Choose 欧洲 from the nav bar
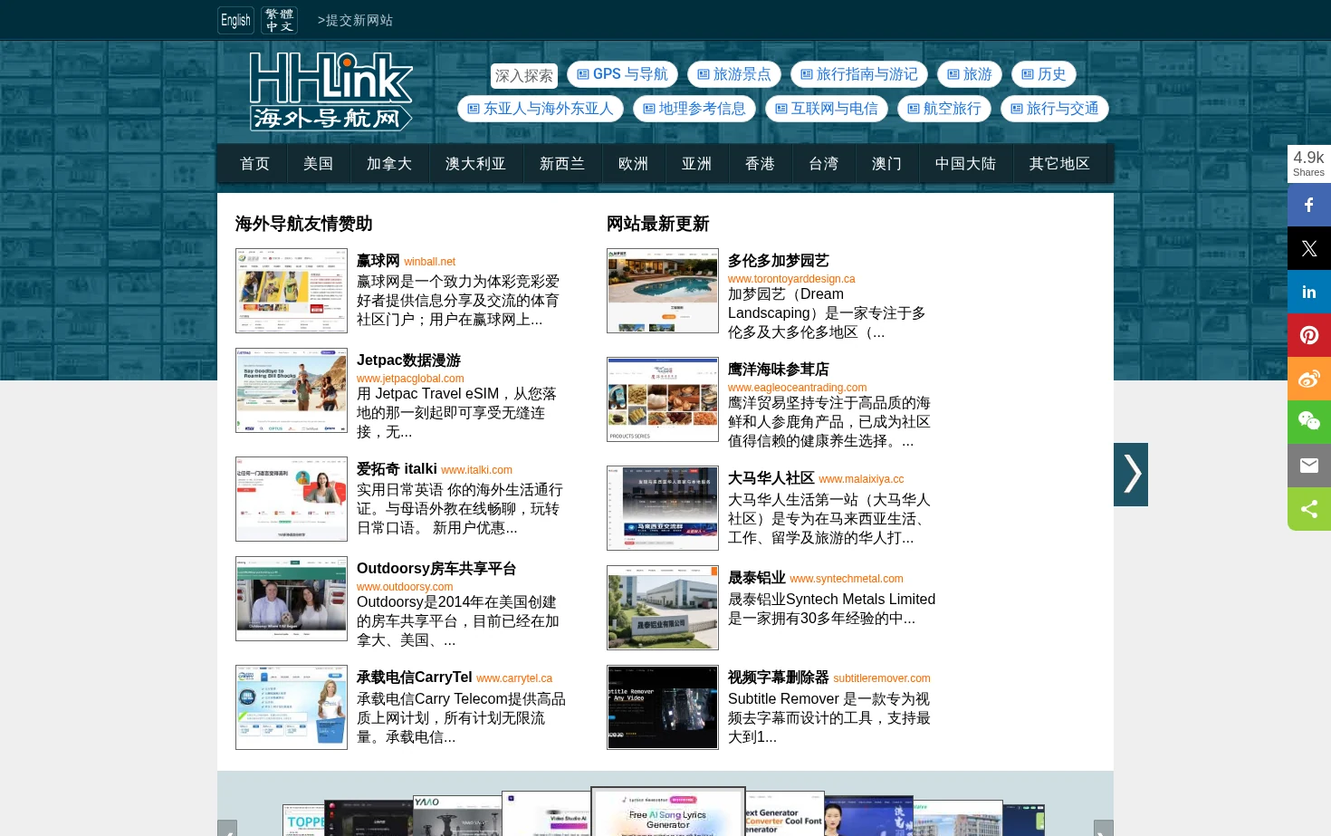 [633, 164]
